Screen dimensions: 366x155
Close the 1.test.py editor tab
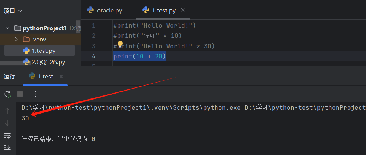[183, 10]
